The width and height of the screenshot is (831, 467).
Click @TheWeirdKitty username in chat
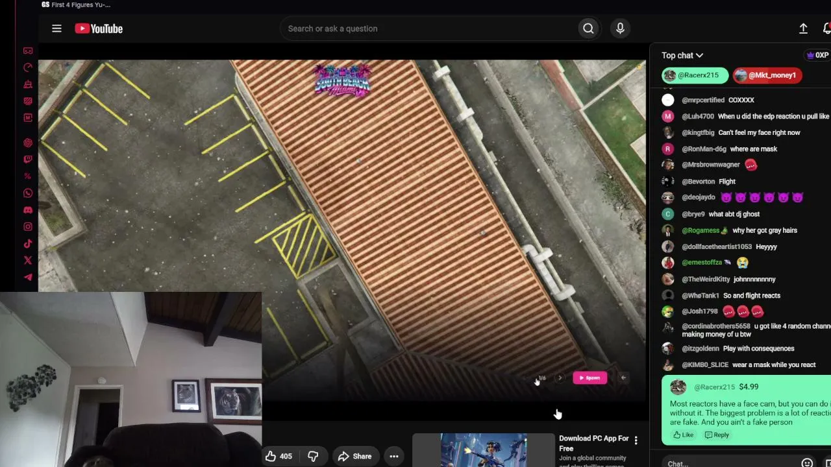pos(706,280)
